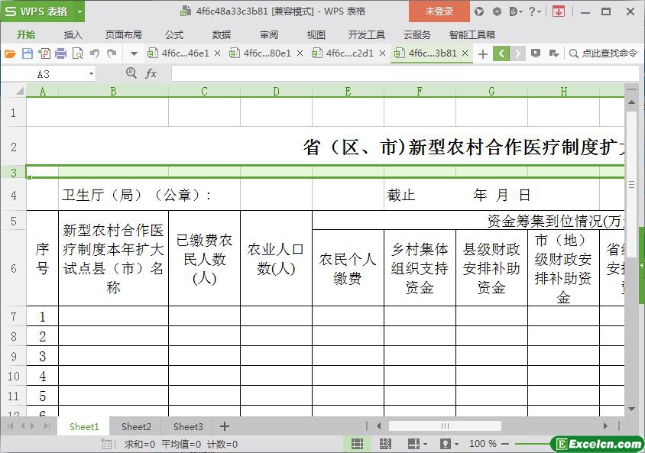This screenshot has height=453, width=645.
Task: Open the 视图 ribbon tab
Action: [x=316, y=35]
